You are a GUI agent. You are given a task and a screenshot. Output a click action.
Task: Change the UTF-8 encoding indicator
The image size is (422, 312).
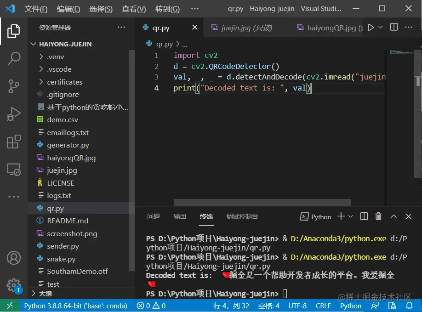coord(297,306)
